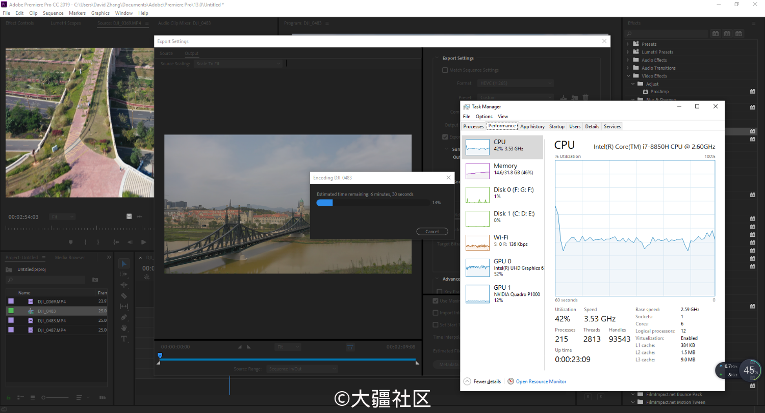Click Mark Out brace in Source monitor

pos(98,242)
